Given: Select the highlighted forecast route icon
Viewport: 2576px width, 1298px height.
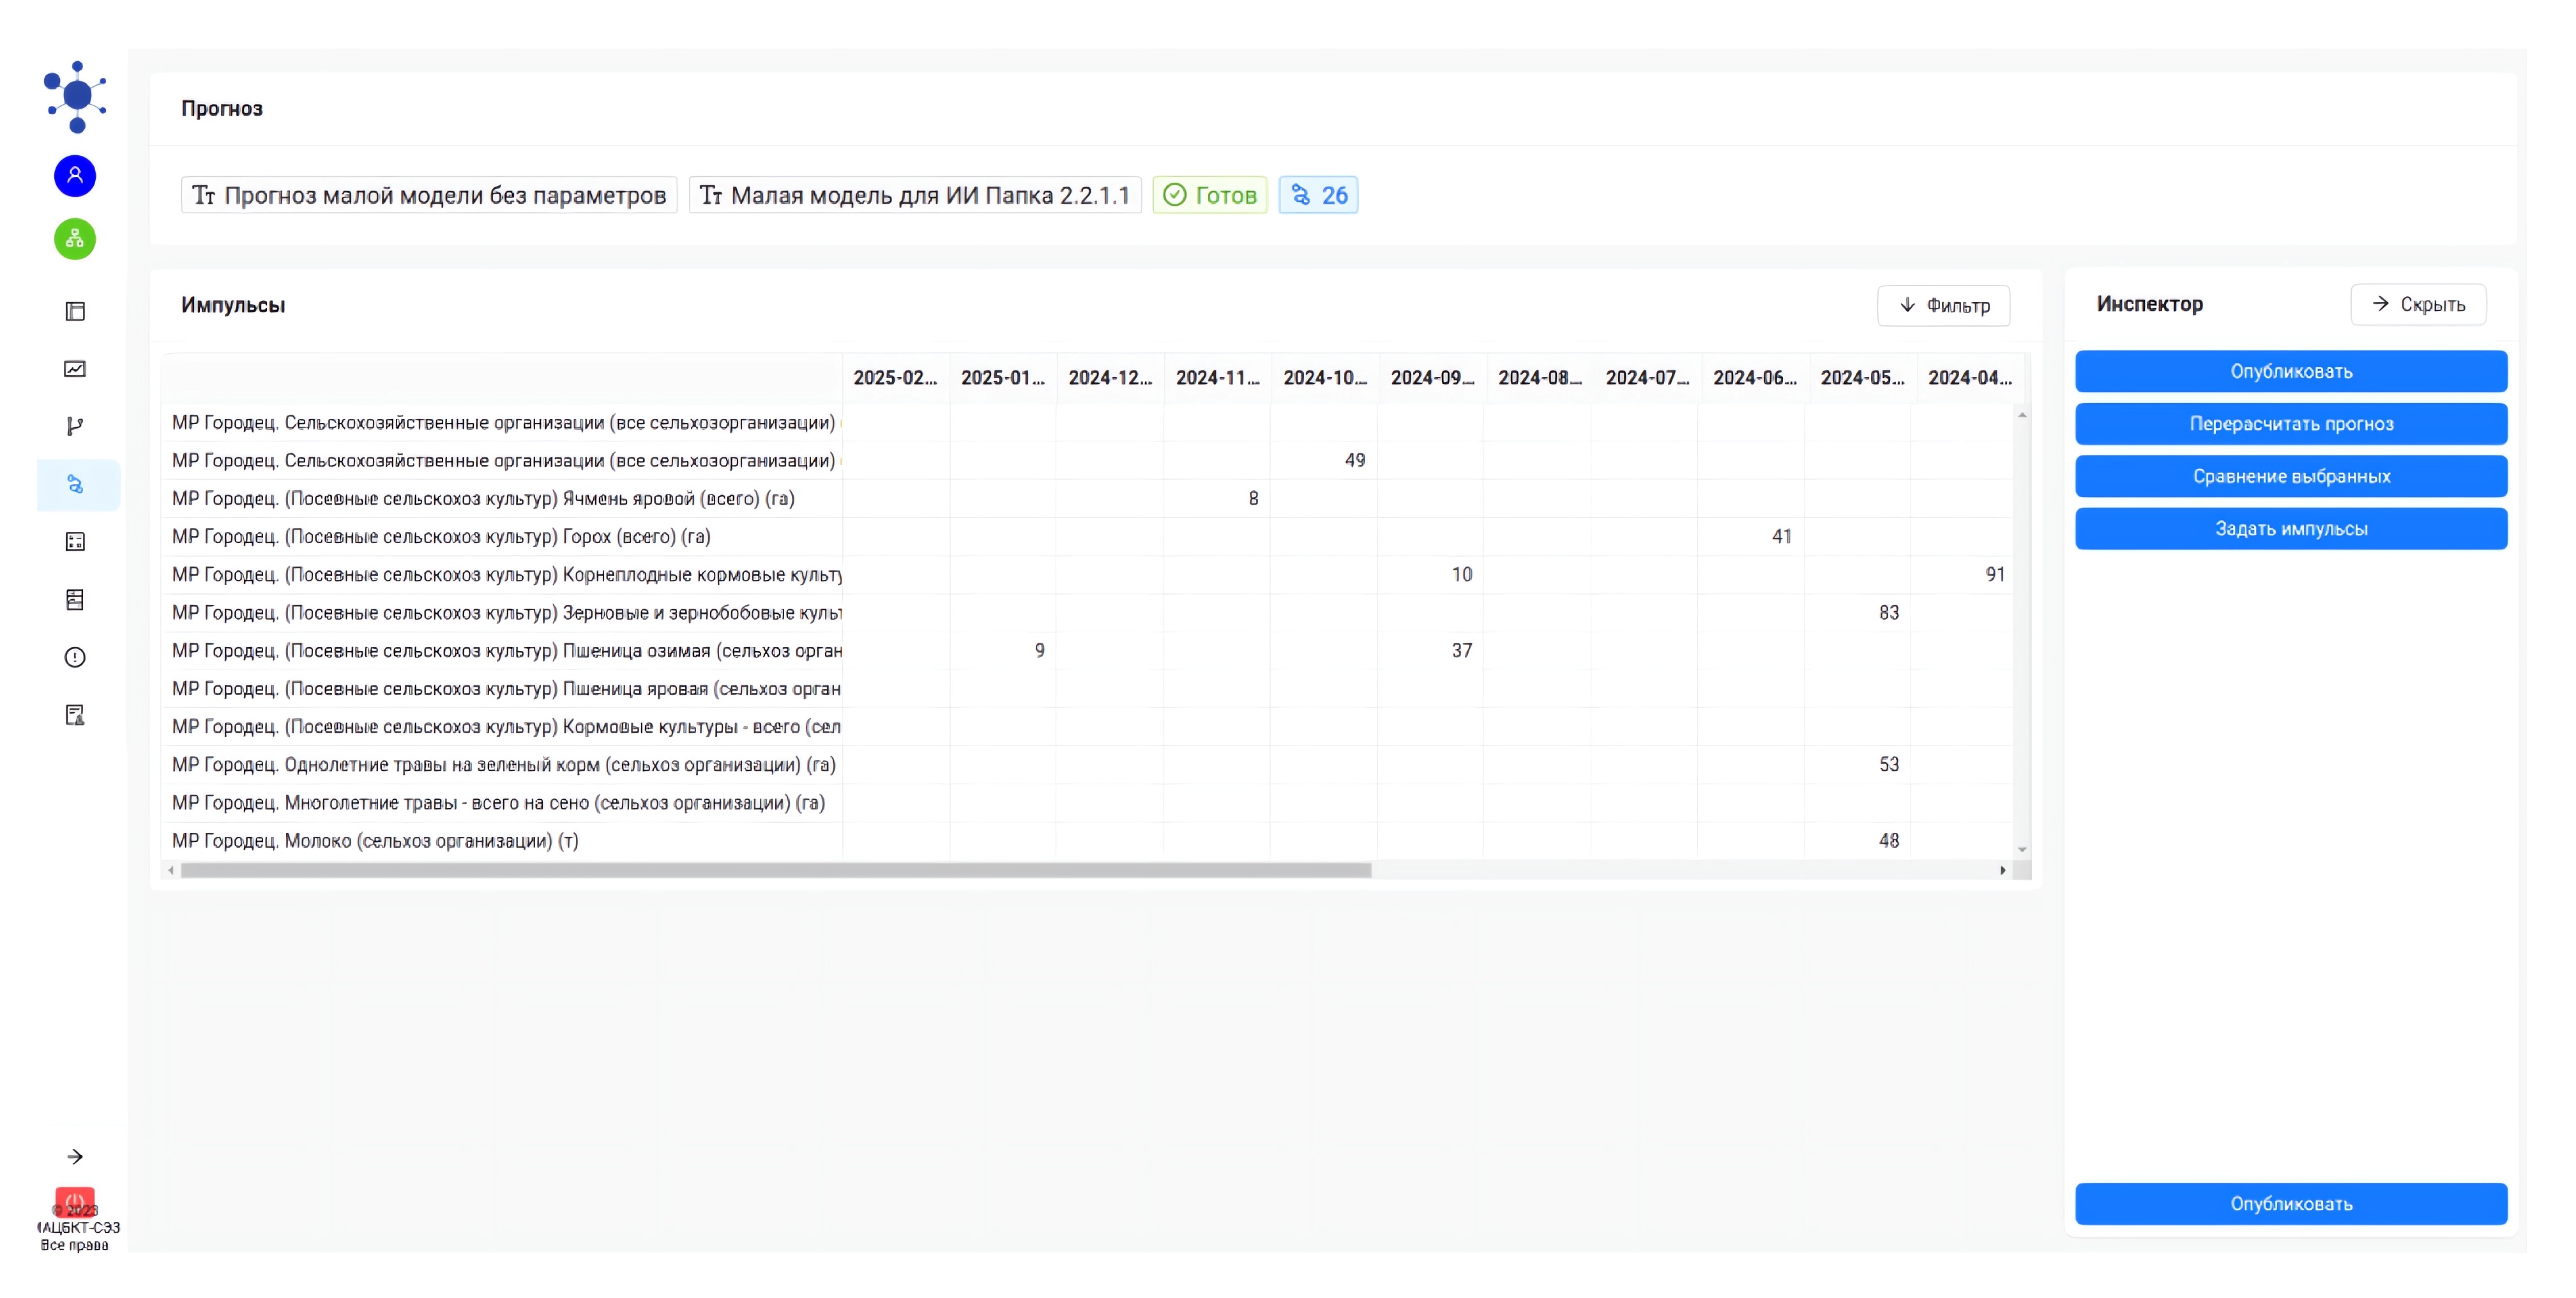Looking at the screenshot, I should point(75,485).
